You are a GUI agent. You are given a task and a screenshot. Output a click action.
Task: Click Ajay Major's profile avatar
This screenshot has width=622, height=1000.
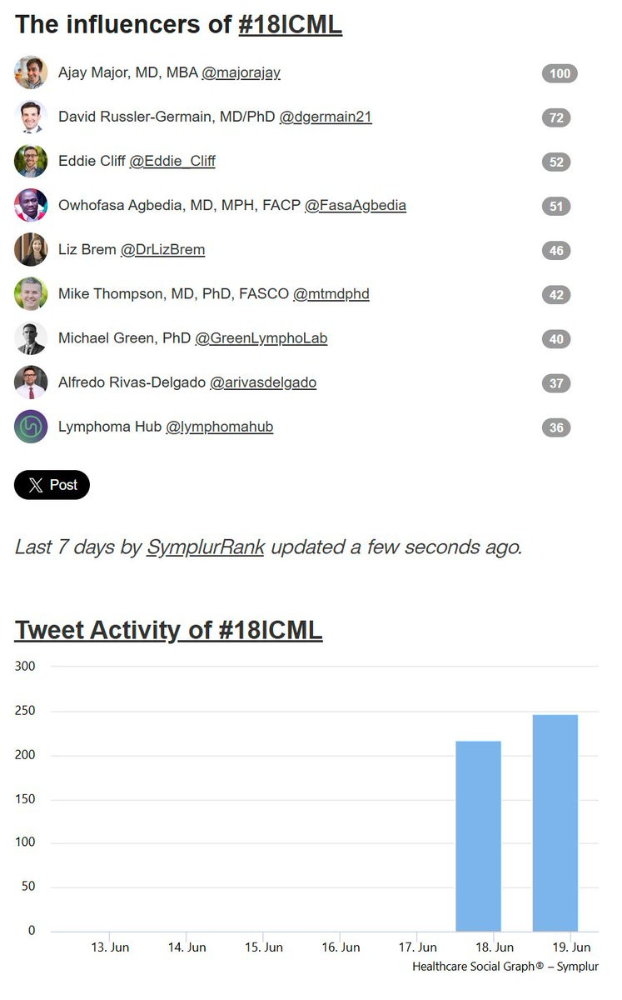(x=31, y=72)
